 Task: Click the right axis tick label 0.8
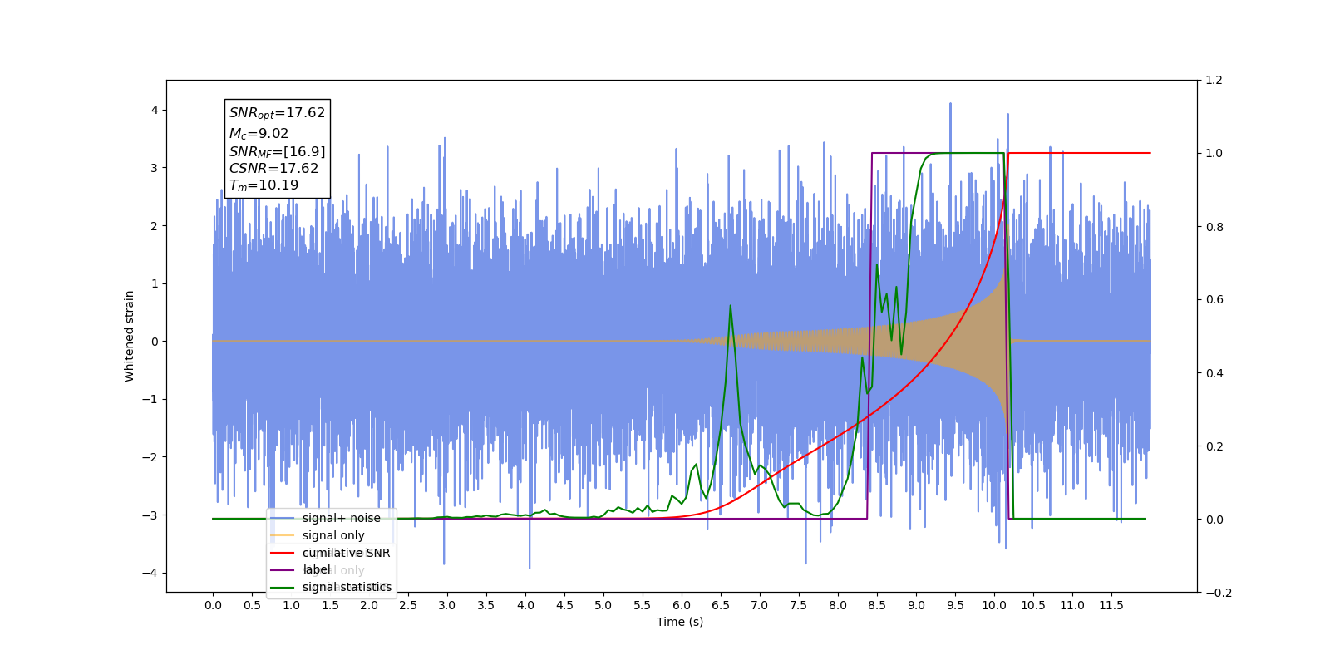pyautogui.click(x=1214, y=227)
